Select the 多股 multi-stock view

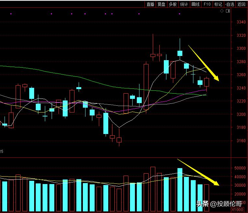coord(173,4)
